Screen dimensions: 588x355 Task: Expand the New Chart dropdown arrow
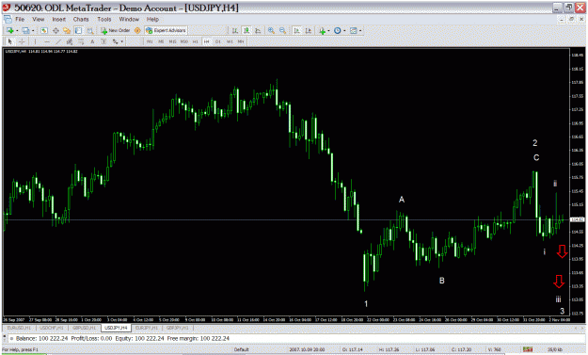coord(17,30)
